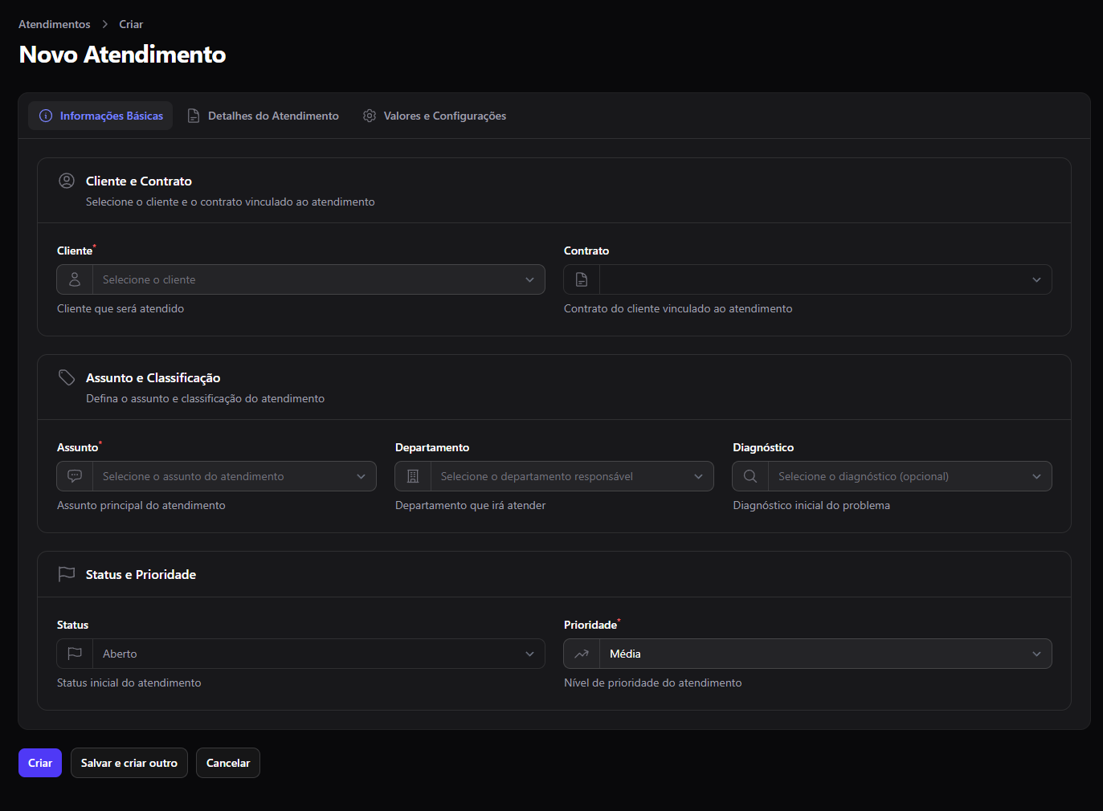The width and height of the screenshot is (1103, 811).
Task: Click the trend arrow icon in Prioridade field
Action: tap(582, 654)
